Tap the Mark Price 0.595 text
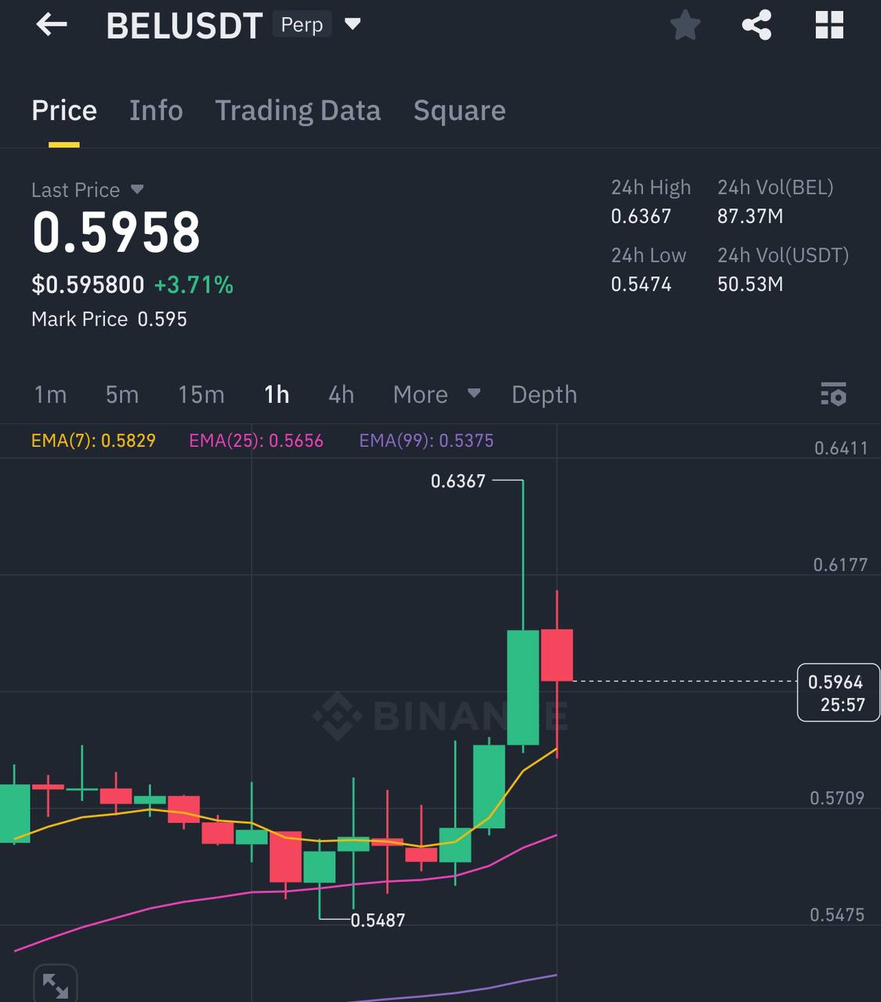 coord(109,319)
